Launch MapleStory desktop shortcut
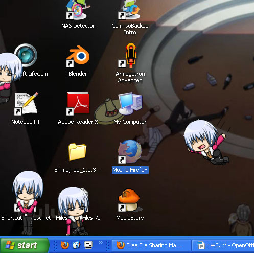 click(130, 200)
